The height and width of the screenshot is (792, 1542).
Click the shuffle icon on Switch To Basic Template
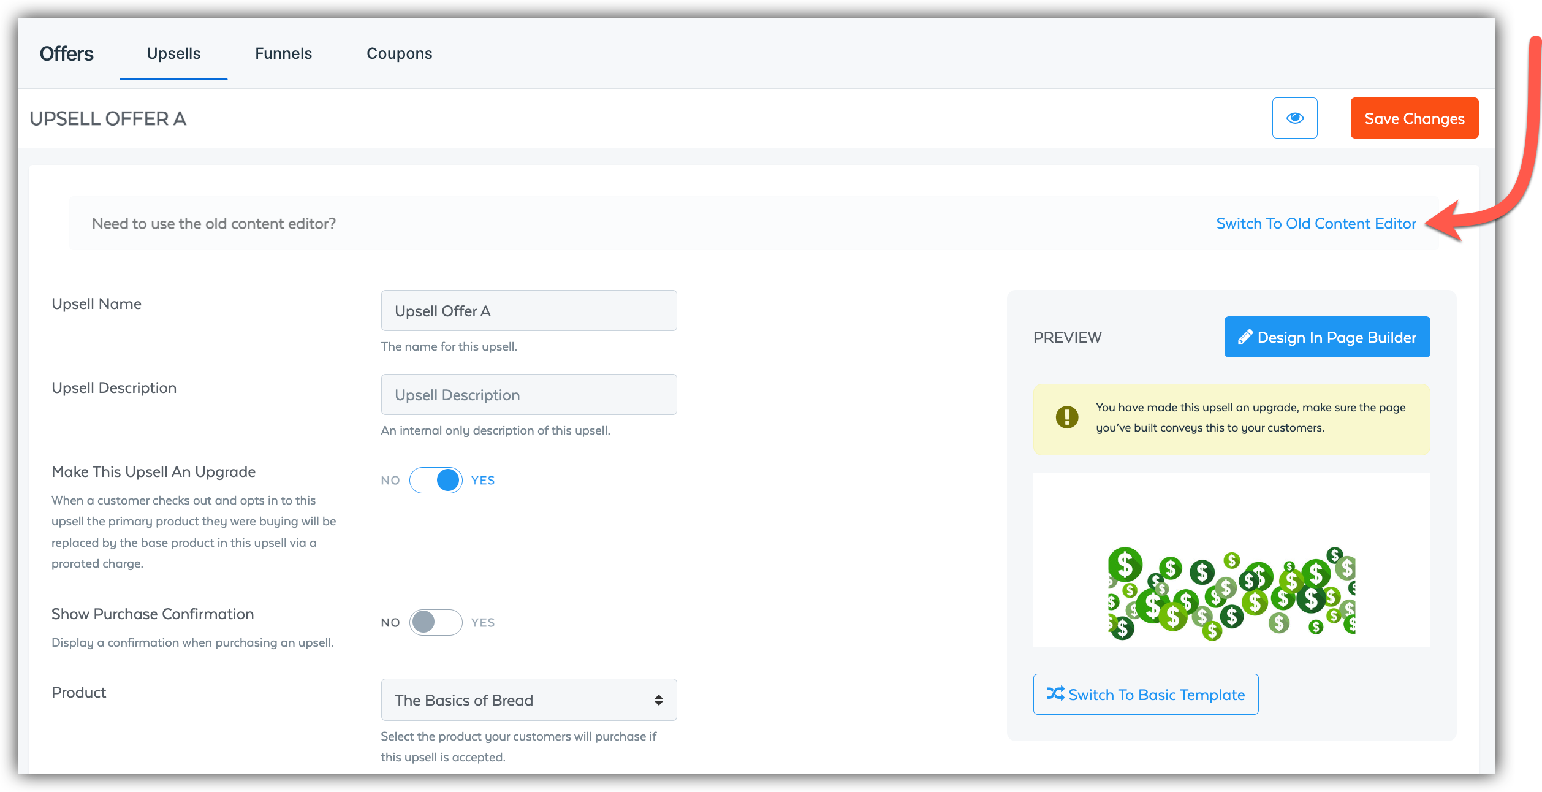[x=1055, y=694]
